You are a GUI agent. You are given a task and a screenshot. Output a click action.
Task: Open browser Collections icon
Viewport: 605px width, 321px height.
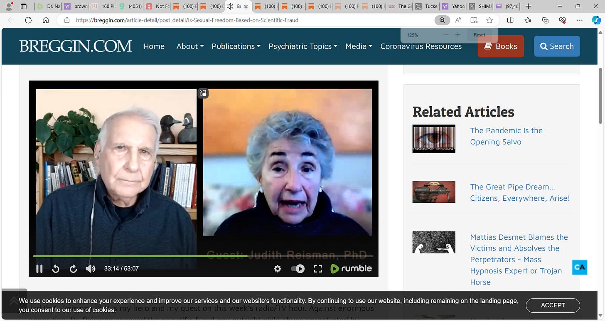pos(545,20)
